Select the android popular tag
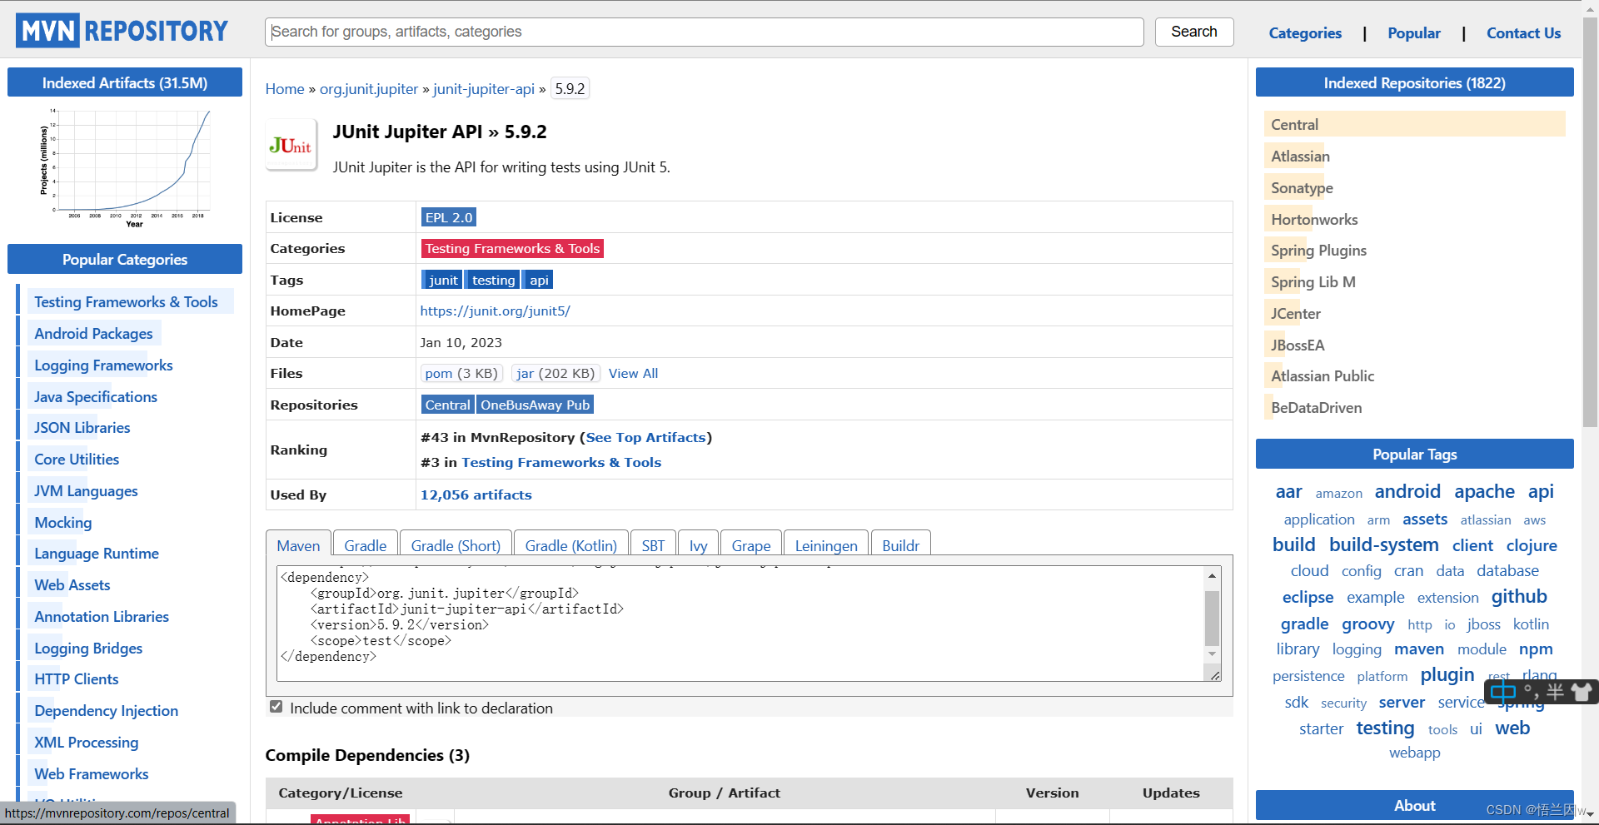The image size is (1599, 825). pyautogui.click(x=1407, y=491)
